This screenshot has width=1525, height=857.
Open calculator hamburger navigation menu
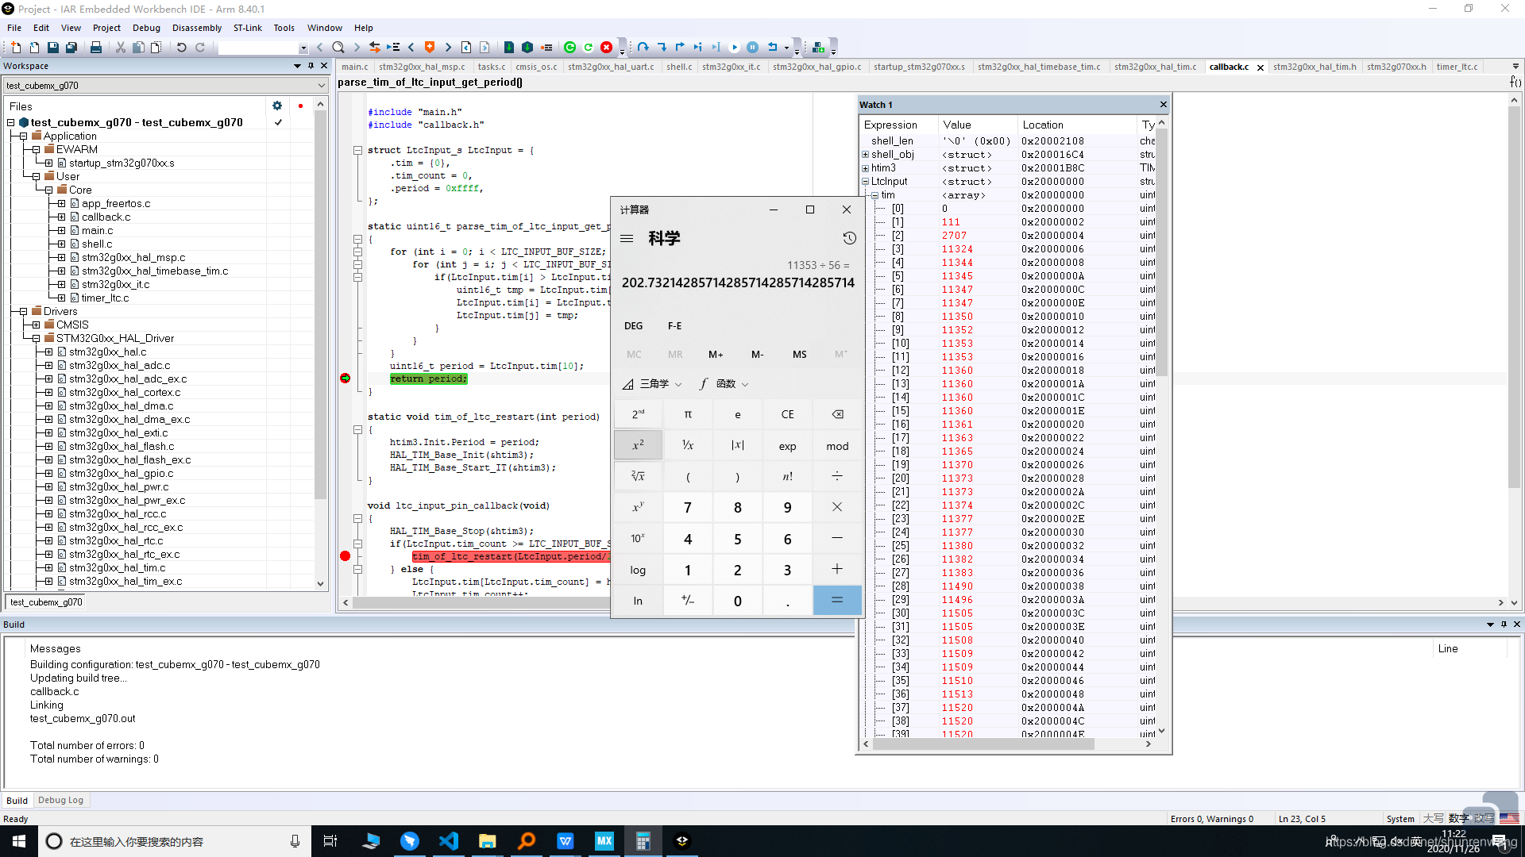click(x=627, y=238)
